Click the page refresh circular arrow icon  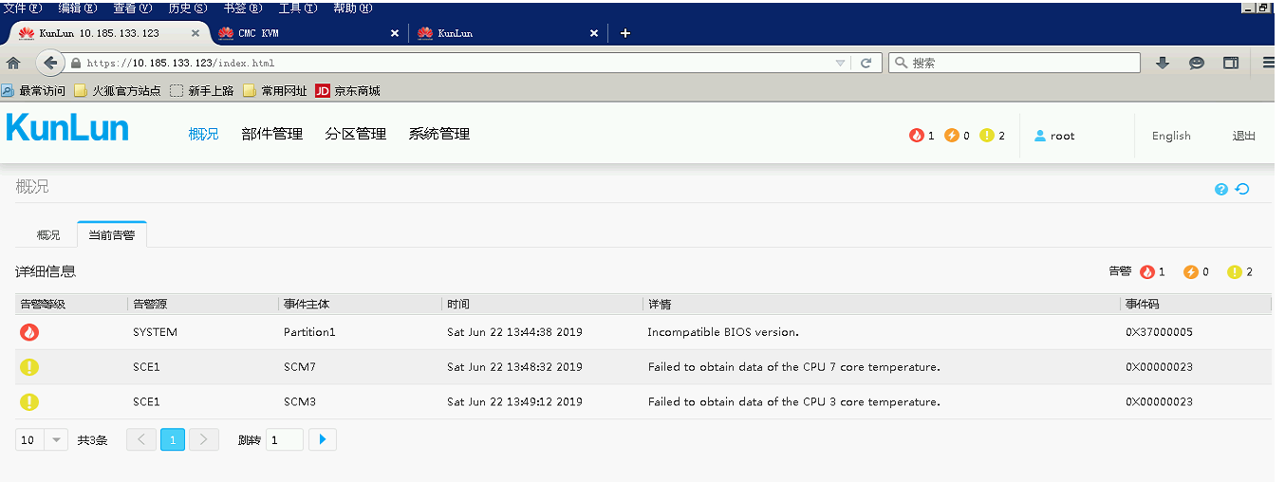tap(1242, 189)
